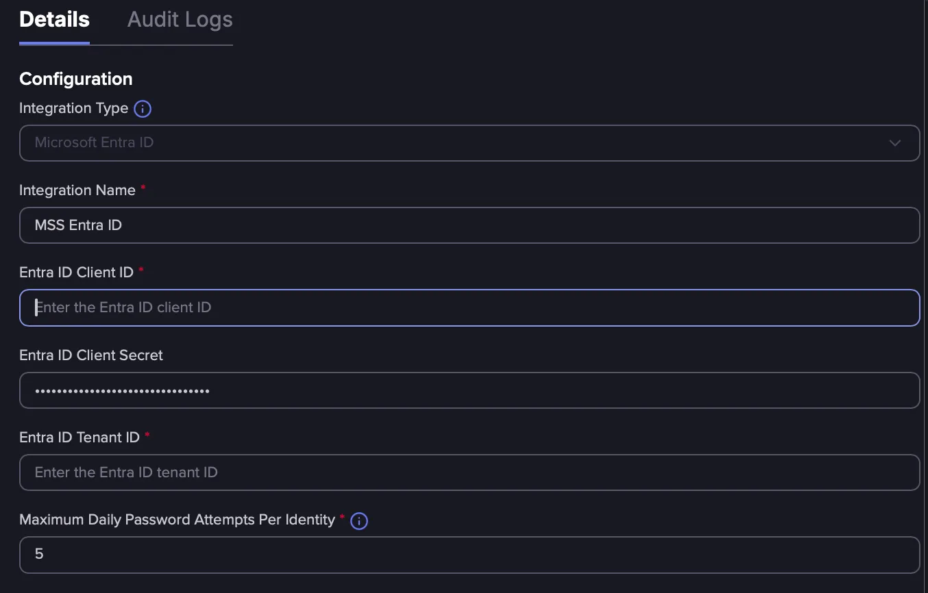Focus the Entra ID Client ID field
This screenshot has height=593, width=928.
469,307
